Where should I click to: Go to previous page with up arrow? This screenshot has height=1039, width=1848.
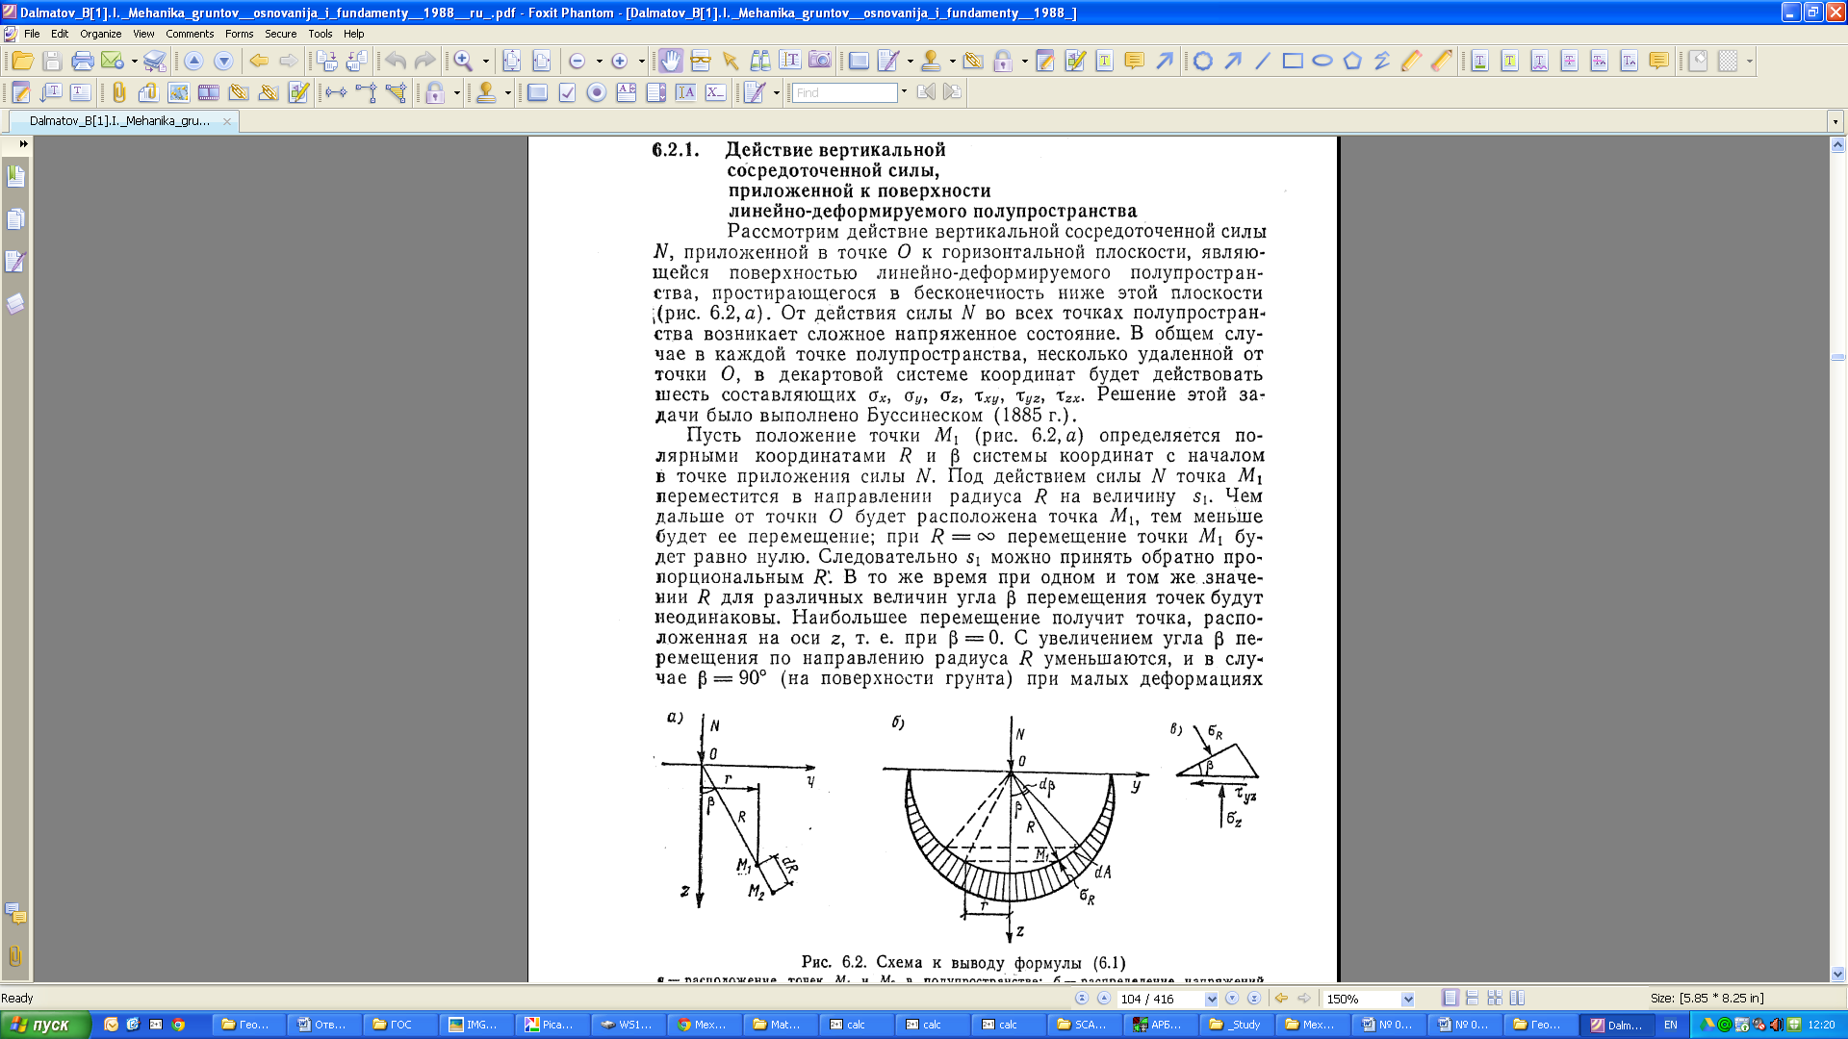[193, 62]
